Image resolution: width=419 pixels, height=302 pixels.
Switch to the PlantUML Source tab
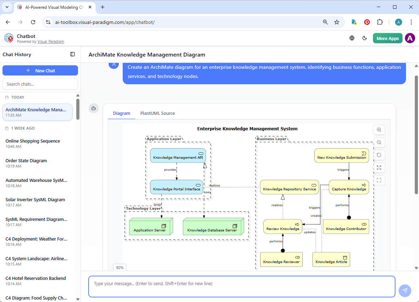(x=157, y=113)
